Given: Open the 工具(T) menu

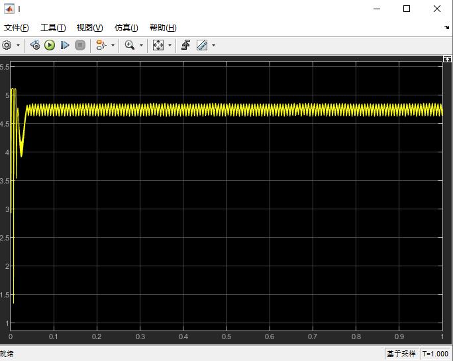Looking at the screenshot, I should [53, 28].
